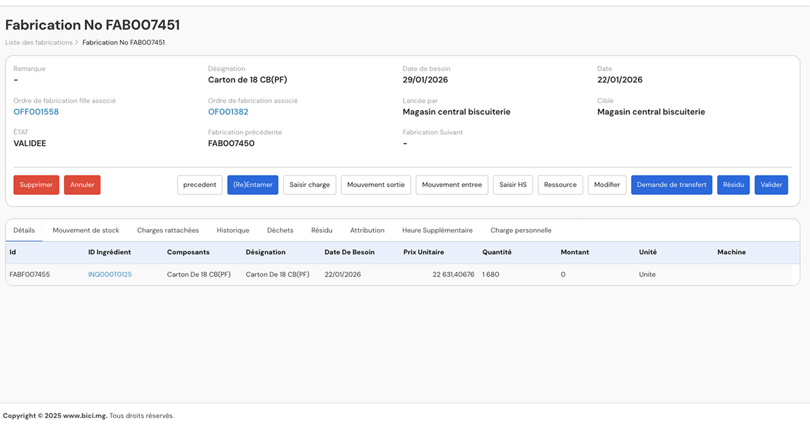Image resolution: width=810 pixels, height=427 pixels.
Task: Go to Liste des fabrications breadcrumb
Action: [x=39, y=42]
